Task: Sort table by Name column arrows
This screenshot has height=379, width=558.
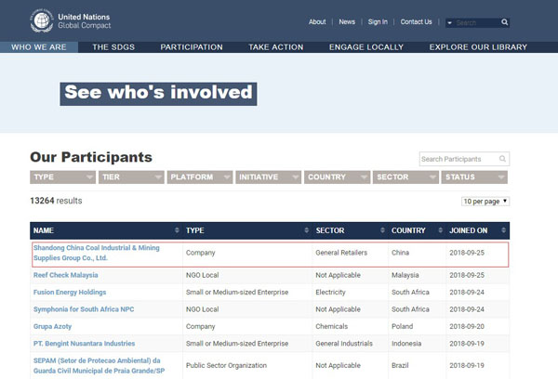Action: click(x=177, y=230)
